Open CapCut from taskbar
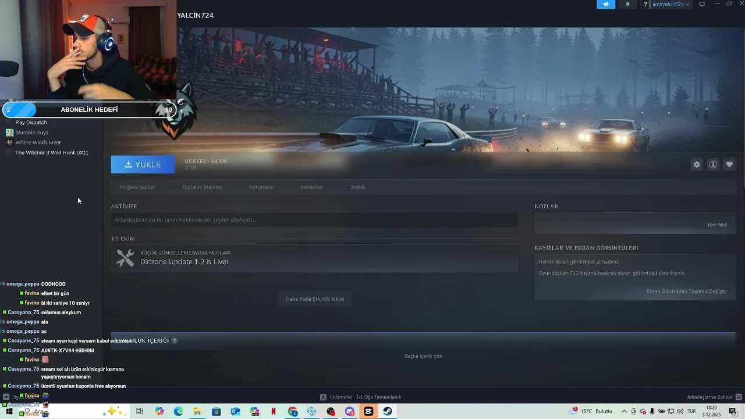 (x=368, y=411)
